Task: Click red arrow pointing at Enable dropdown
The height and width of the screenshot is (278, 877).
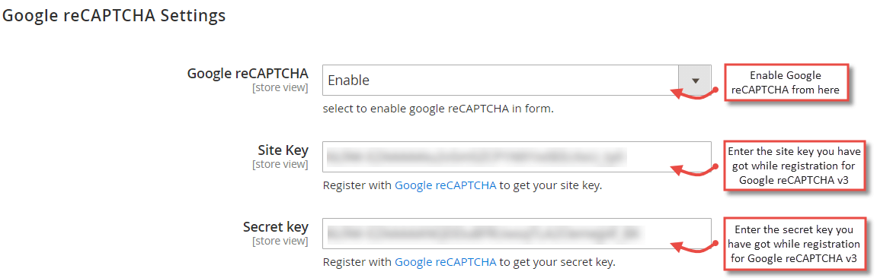Action: [693, 93]
